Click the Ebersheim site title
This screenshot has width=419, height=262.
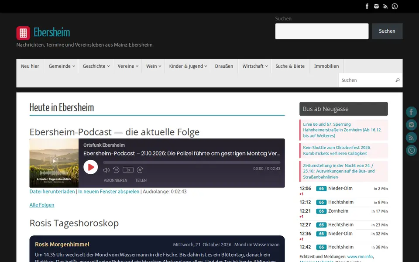(52, 32)
